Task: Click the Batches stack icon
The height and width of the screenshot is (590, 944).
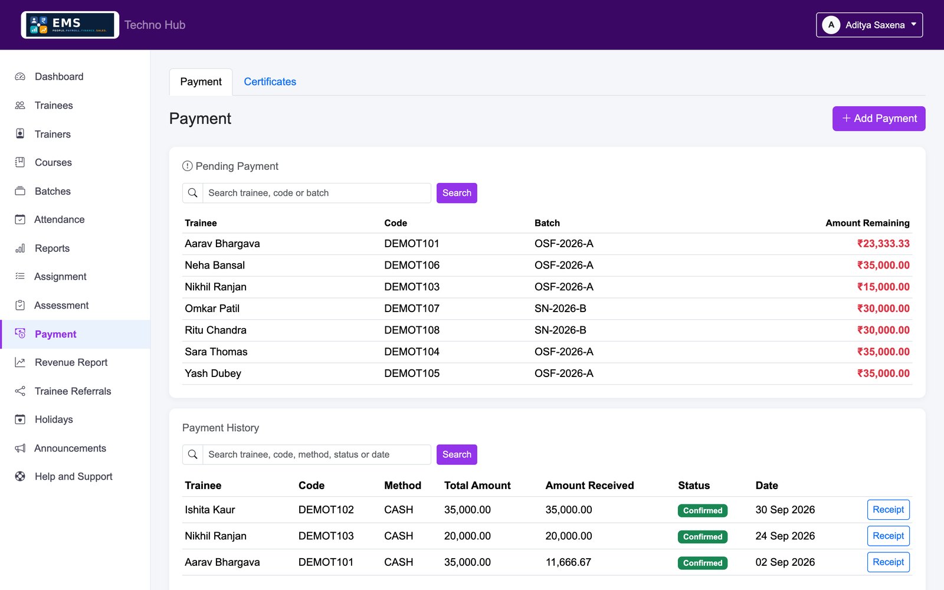Action: [20, 191]
